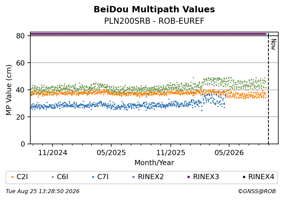Click the C7I blue legend marker
Screen dimensions: 284x200
pos(93,177)
